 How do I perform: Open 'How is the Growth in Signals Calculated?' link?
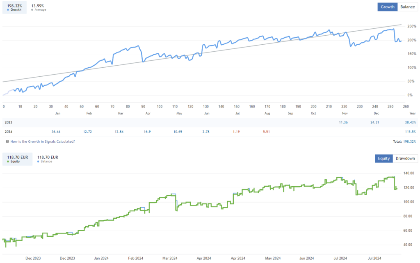[x=43, y=141]
